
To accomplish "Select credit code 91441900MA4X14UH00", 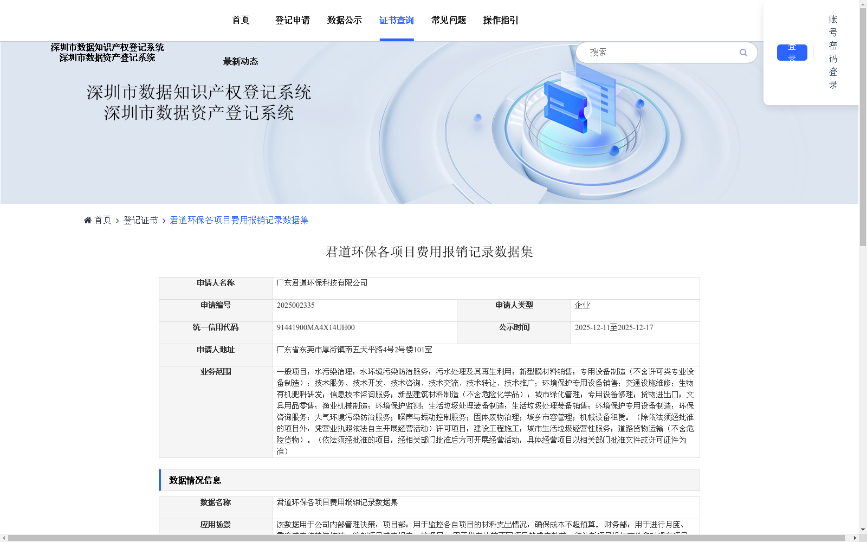I will pyautogui.click(x=316, y=327).
